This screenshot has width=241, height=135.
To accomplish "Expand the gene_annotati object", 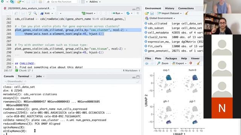I will coord(146,51).
